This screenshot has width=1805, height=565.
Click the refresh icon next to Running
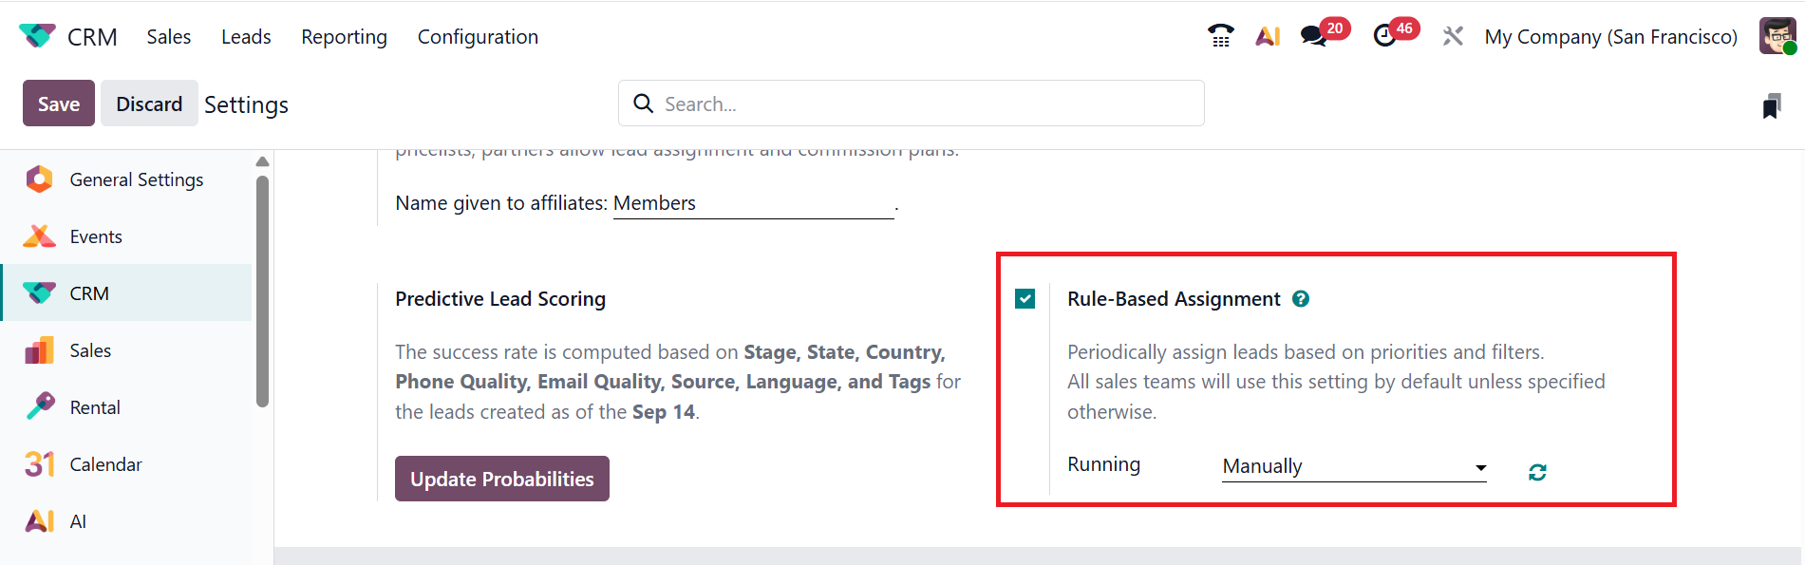click(1537, 472)
